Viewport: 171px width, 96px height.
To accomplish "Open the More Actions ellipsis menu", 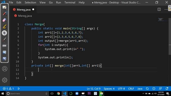I will [x=166, y=10].
